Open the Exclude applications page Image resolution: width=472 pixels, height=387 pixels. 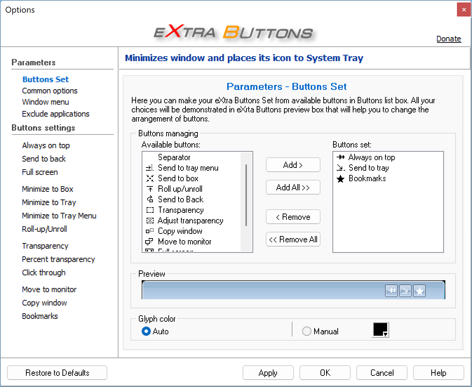click(56, 114)
